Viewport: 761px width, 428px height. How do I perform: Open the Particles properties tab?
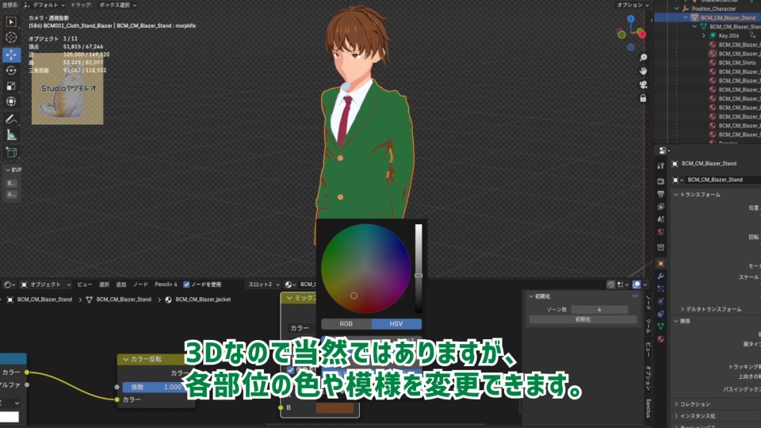pos(660,289)
